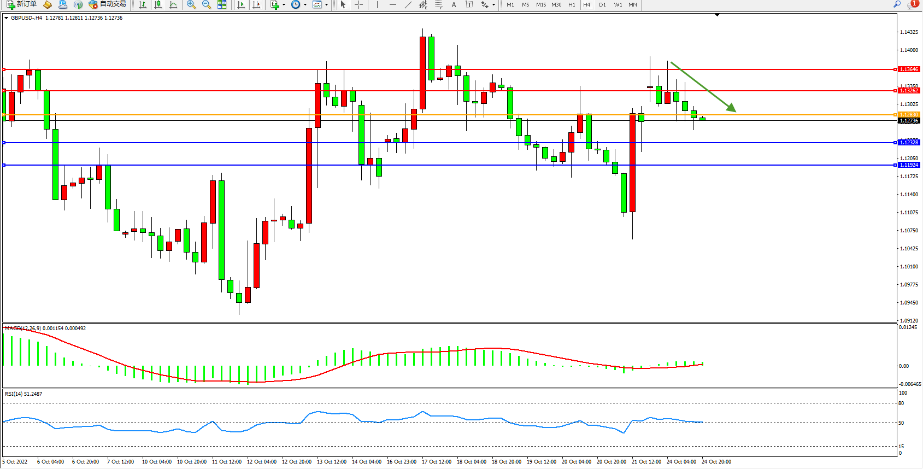The height and width of the screenshot is (469, 923).
Task: Select the Fibonacci retracement tool
Action: click(438, 4)
